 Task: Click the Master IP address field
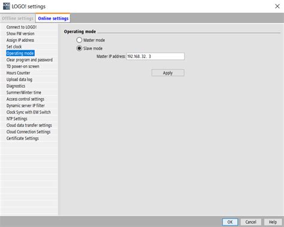tap(156, 56)
